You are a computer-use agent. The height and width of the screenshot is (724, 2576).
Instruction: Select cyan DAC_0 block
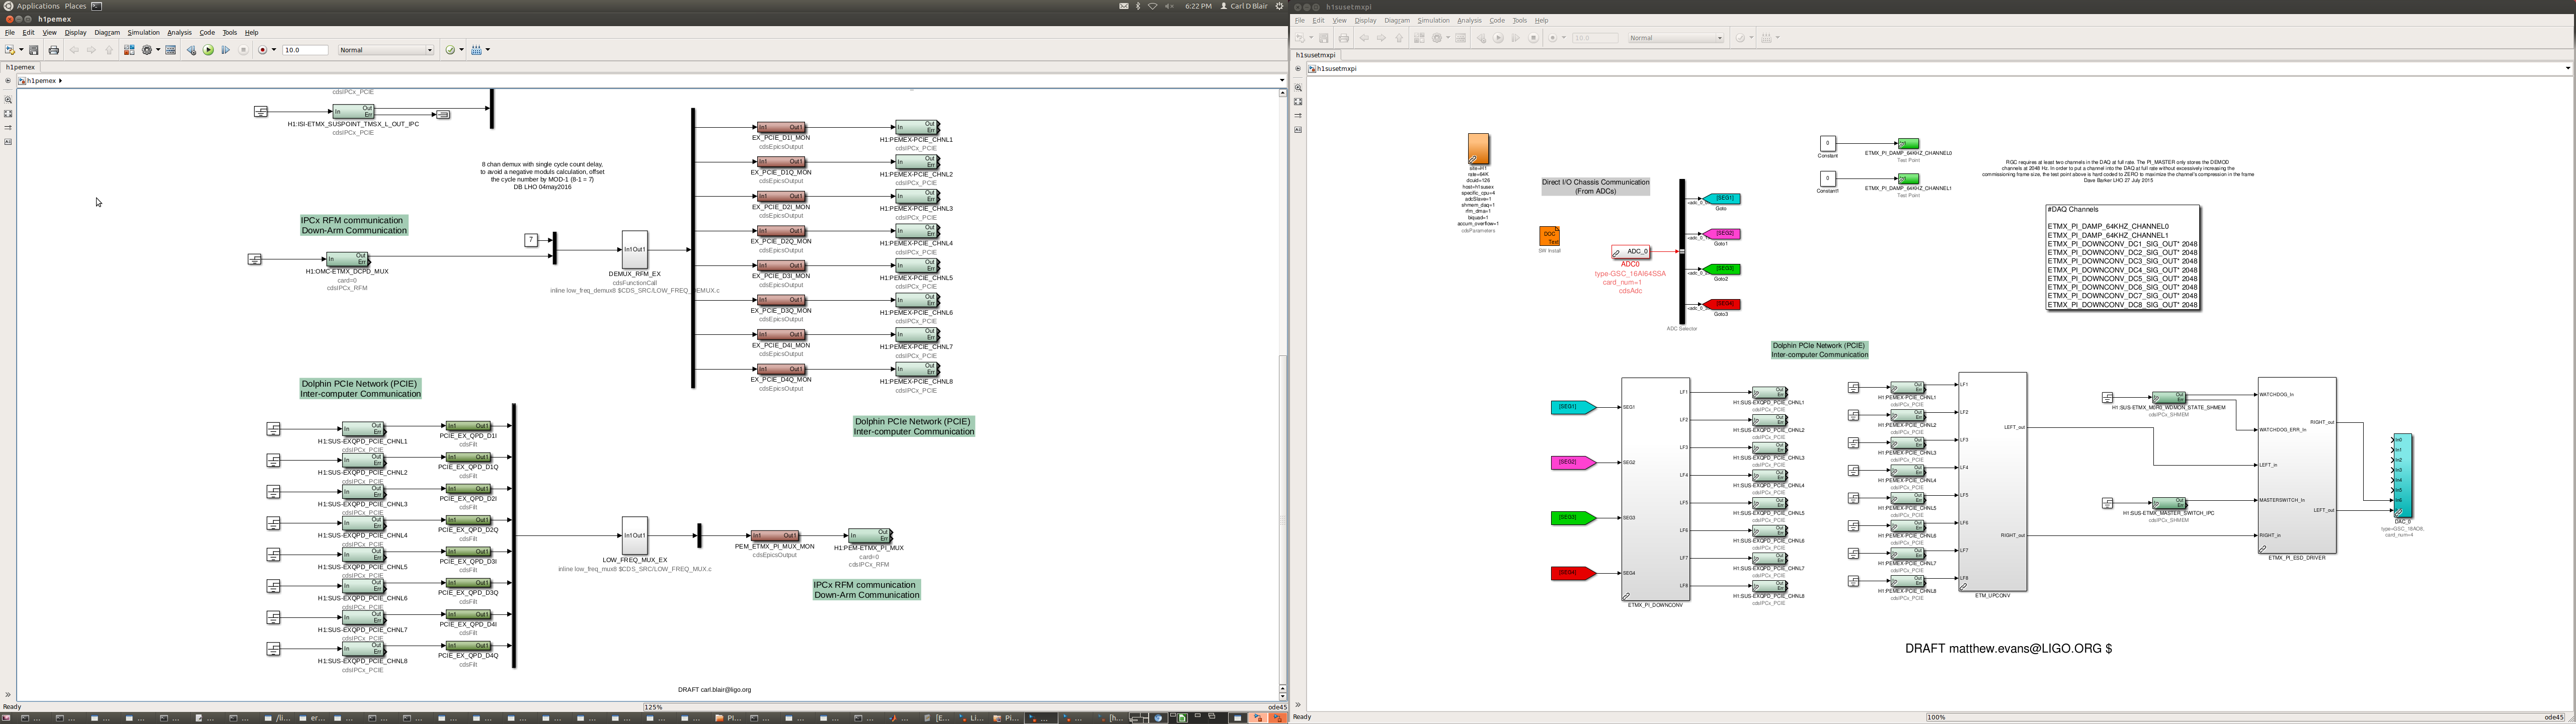point(2402,476)
